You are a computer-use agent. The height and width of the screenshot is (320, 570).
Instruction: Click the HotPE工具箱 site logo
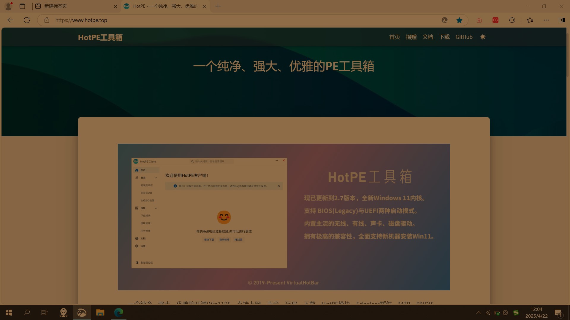click(100, 37)
